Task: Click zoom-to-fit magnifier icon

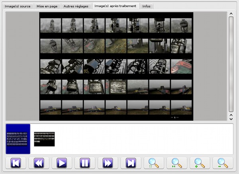Action: [x=154, y=163]
